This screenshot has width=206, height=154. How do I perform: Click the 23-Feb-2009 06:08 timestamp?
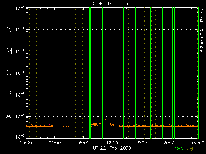pos(201,30)
